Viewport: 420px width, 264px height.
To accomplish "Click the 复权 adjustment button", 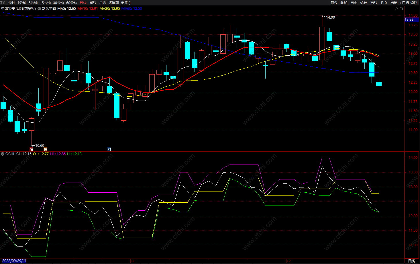I will [x=334, y=3].
